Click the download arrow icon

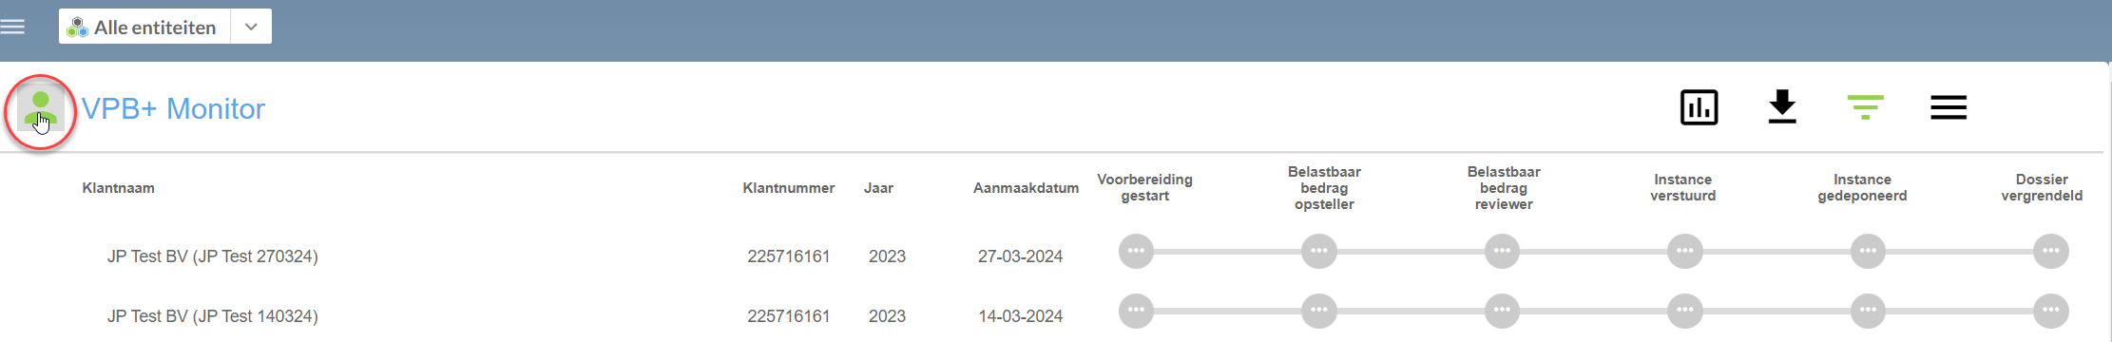point(1782,107)
